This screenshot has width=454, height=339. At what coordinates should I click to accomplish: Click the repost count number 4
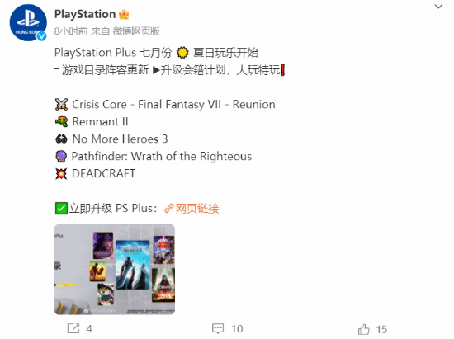[x=89, y=329]
